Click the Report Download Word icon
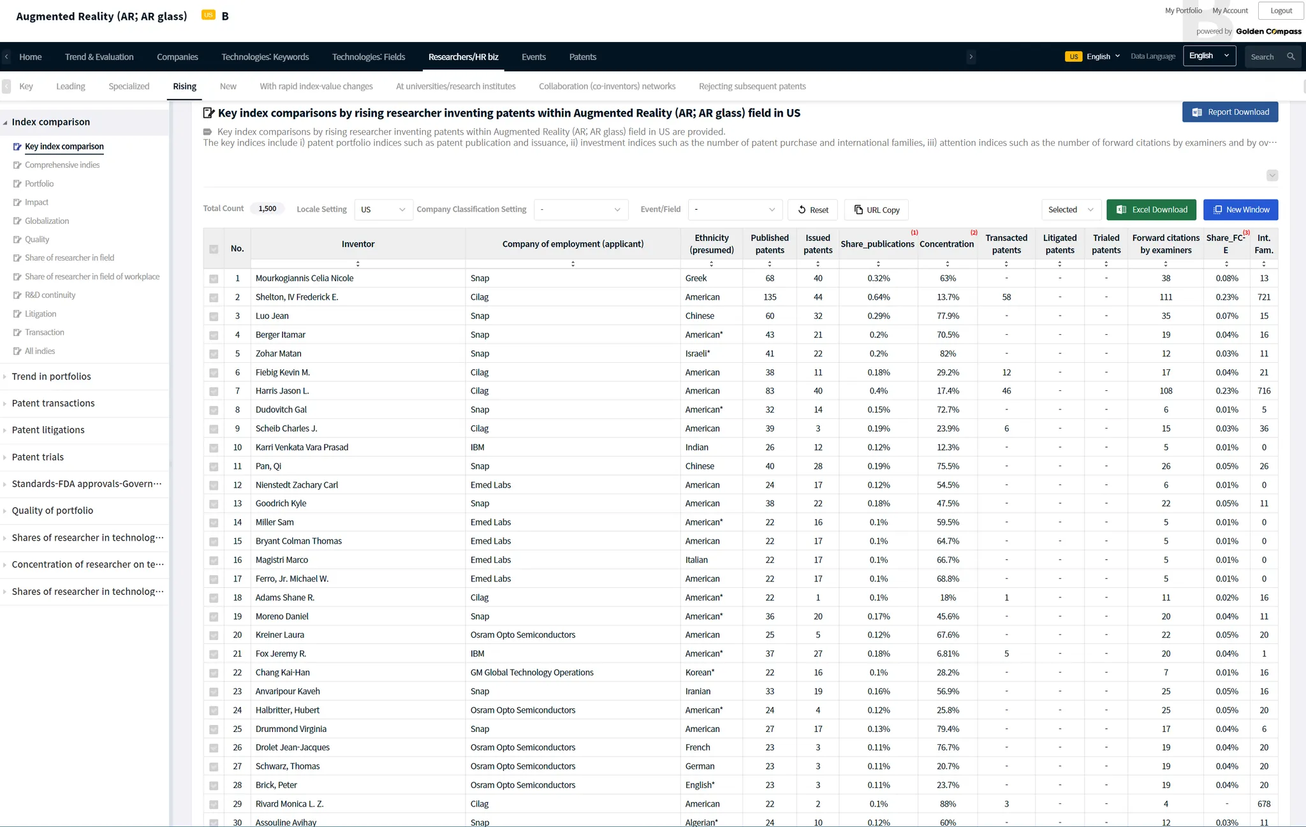Image resolution: width=1306 pixels, height=827 pixels. click(1197, 112)
